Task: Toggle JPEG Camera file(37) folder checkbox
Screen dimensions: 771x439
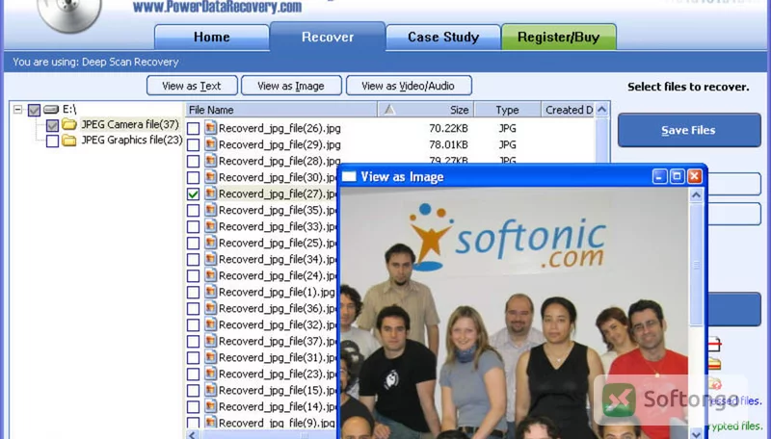Action: coord(52,125)
